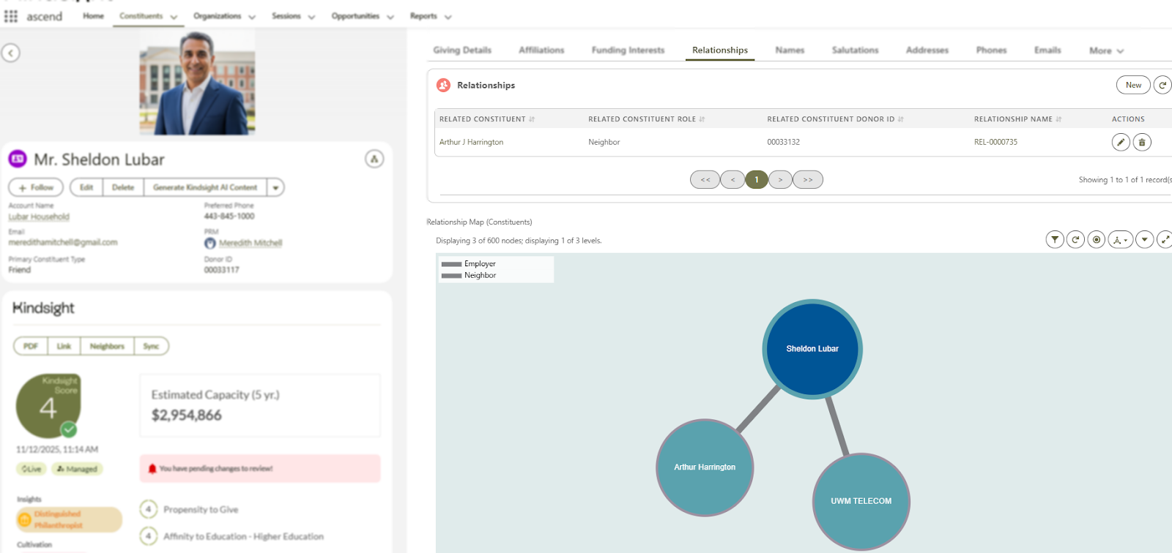1172x553 pixels.
Task: Select page 1 in pagination
Action: coord(757,179)
